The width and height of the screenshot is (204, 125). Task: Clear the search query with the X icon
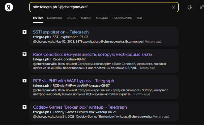point(173,7)
